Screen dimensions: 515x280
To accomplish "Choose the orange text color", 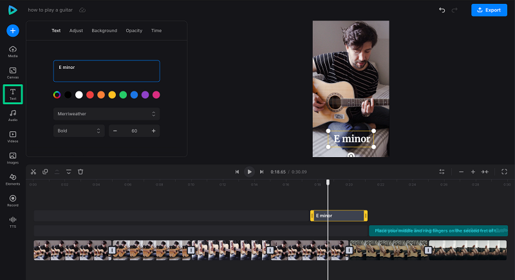I will tap(101, 95).
